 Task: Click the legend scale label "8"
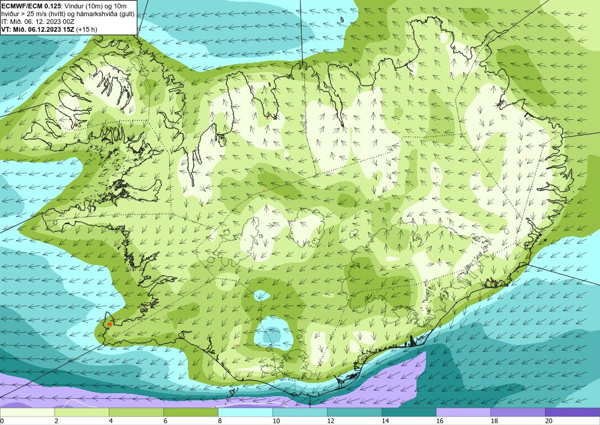pyautogui.click(x=220, y=421)
